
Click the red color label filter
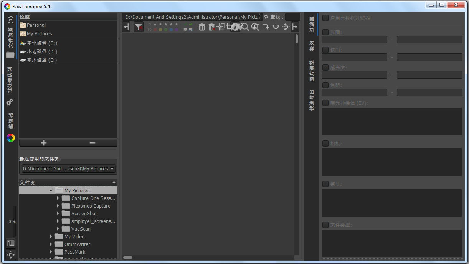pos(155,30)
